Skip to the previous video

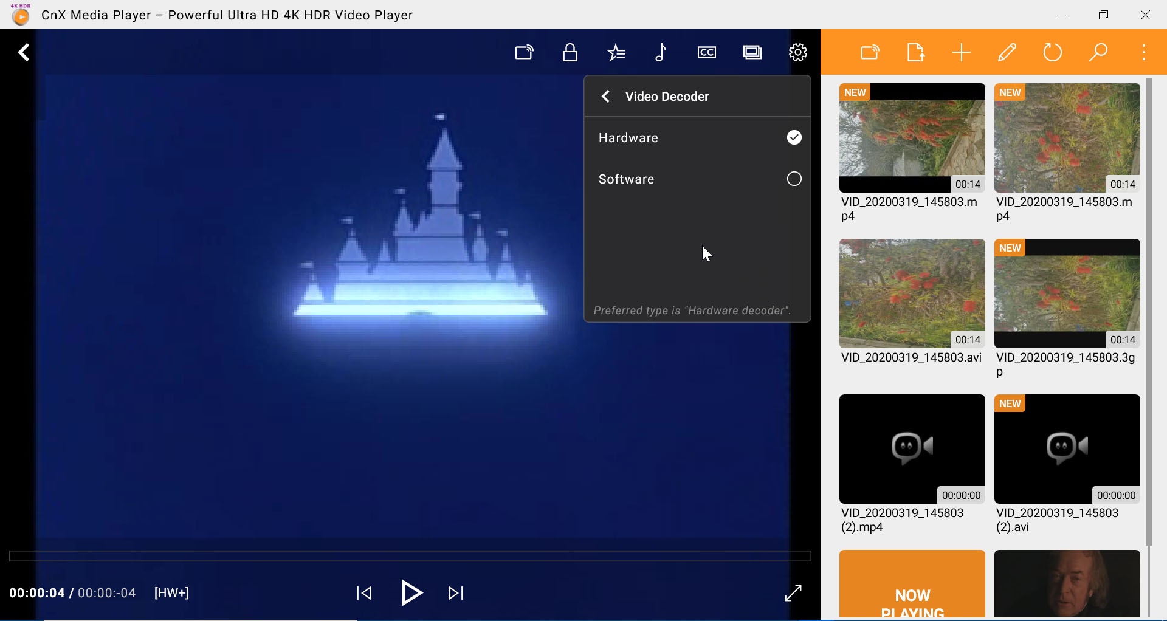click(x=365, y=594)
